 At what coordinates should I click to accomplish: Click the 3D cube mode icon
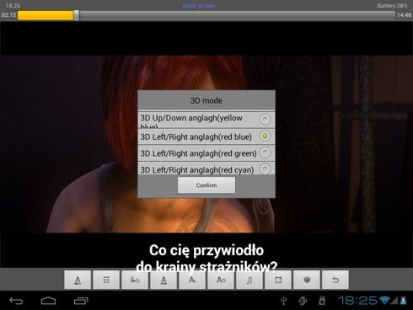(307, 280)
